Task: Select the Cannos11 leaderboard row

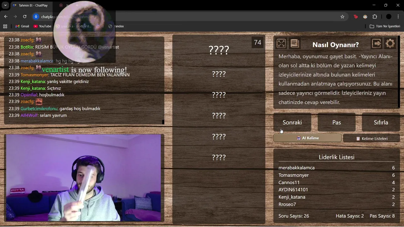Action: pos(336,183)
